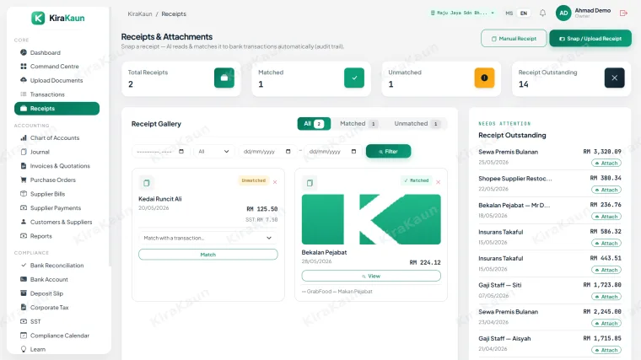Click Kedai Runcit Ali receipt document icon

[x=147, y=183]
